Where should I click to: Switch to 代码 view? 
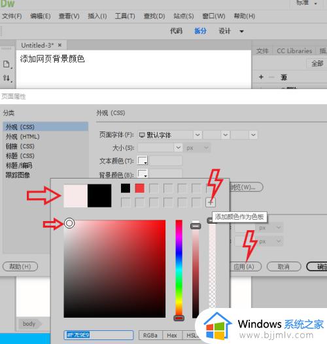(176, 31)
